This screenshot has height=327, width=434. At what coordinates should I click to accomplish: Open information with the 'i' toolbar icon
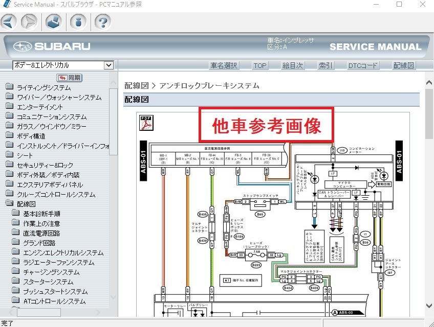78,21
